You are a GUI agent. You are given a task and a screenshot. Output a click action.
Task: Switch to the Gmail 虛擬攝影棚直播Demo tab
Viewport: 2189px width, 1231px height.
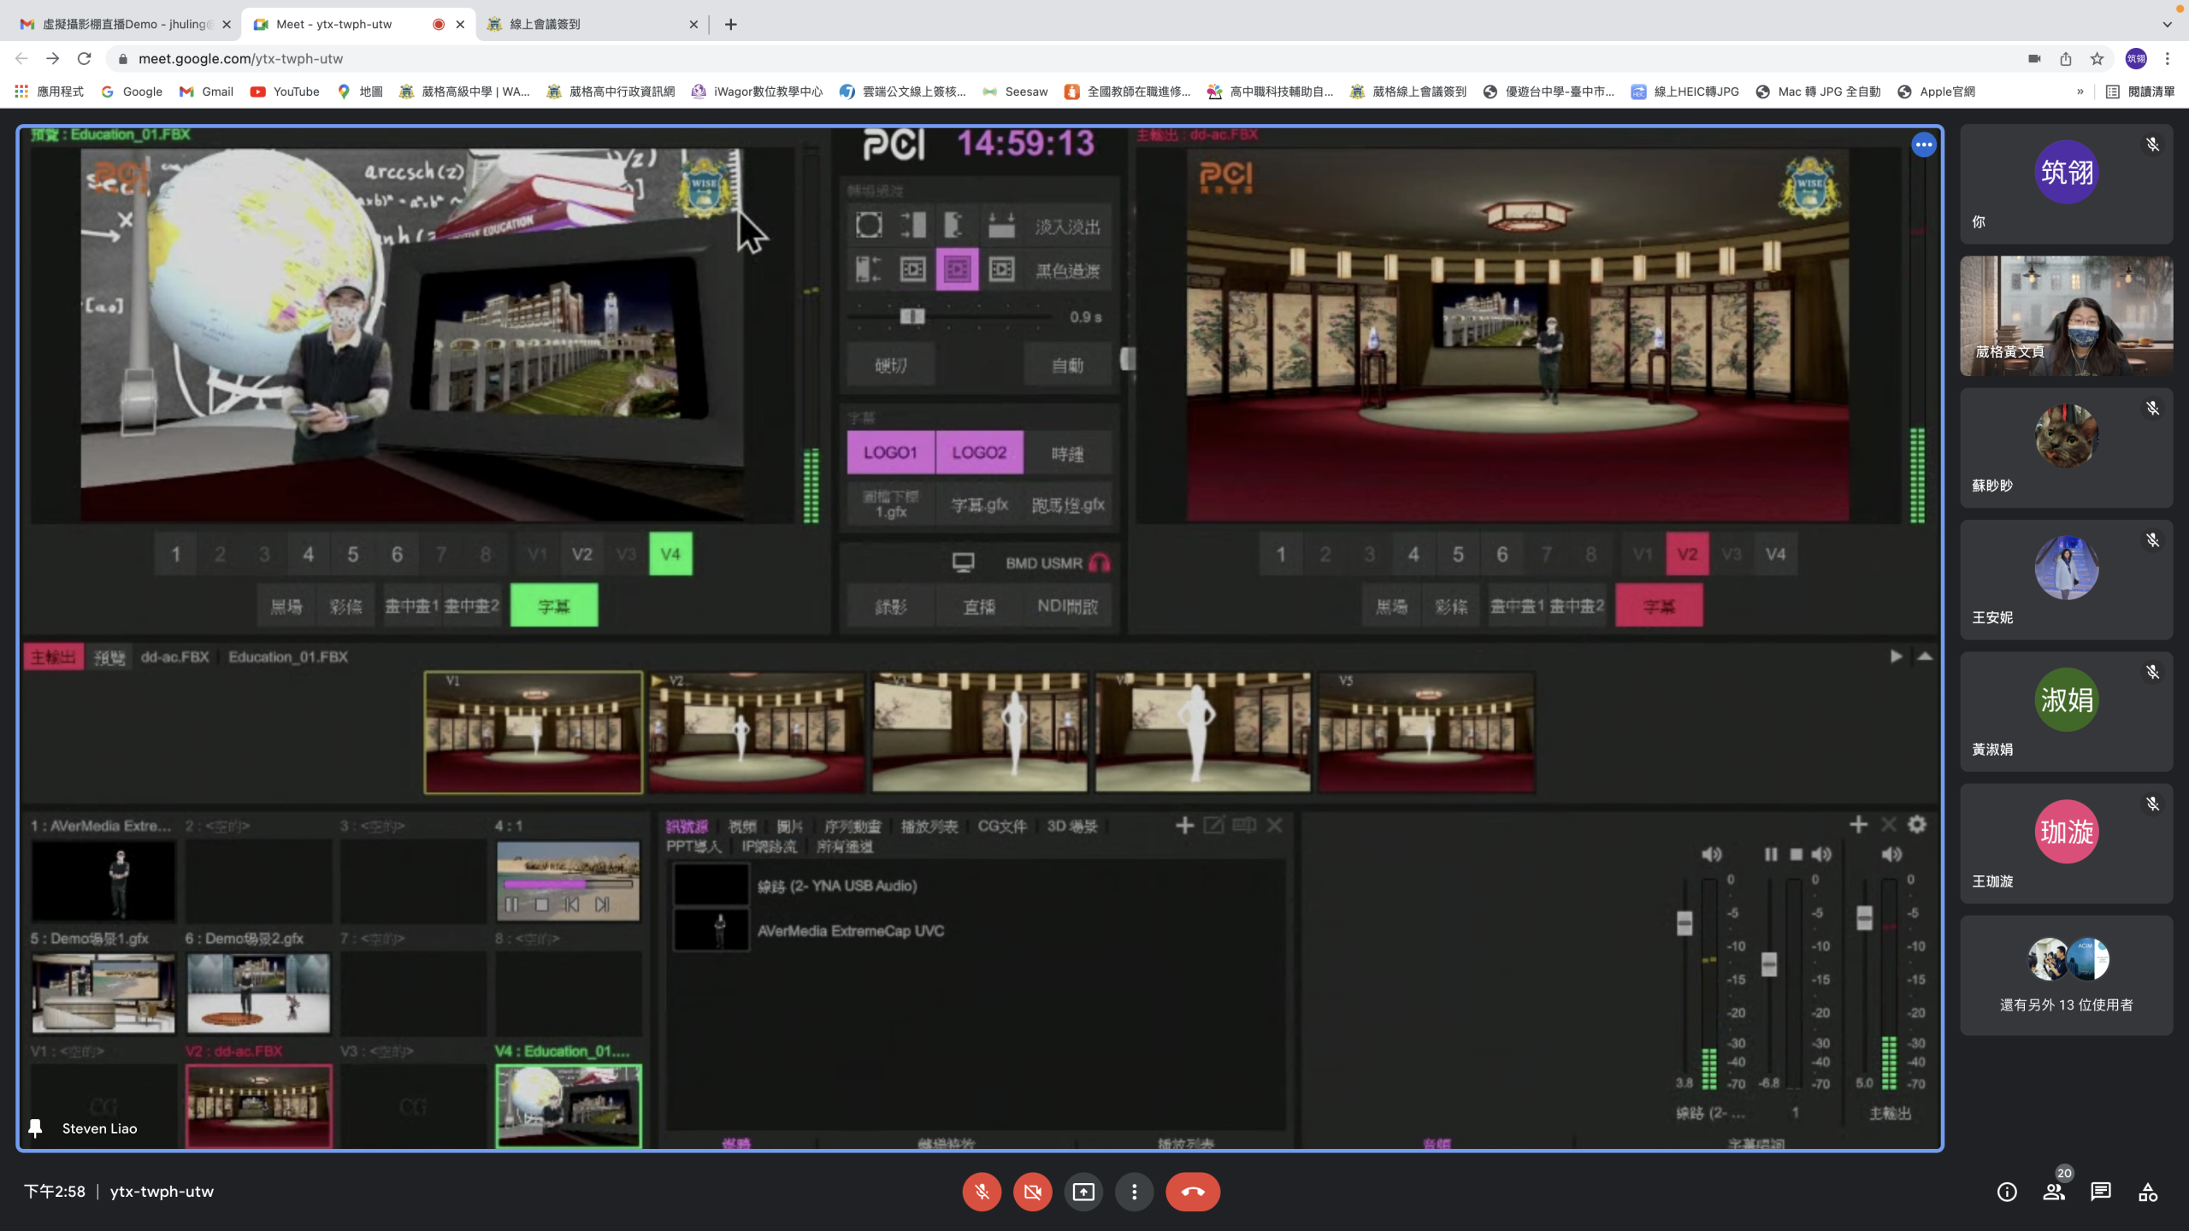[x=125, y=24]
